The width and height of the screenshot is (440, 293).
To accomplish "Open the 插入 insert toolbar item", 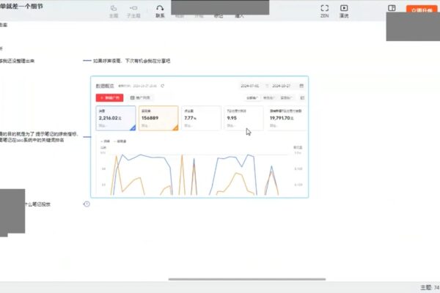I will 239,16.
